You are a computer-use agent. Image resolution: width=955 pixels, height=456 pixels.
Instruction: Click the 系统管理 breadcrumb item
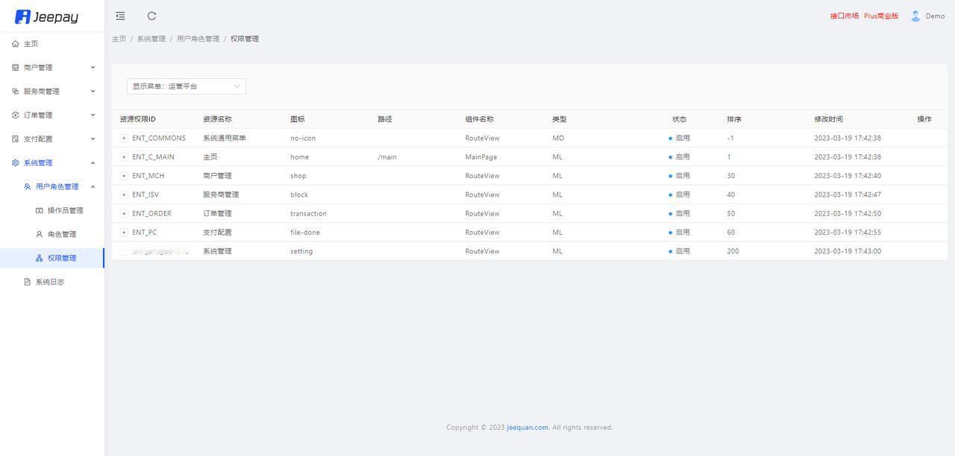tap(151, 39)
